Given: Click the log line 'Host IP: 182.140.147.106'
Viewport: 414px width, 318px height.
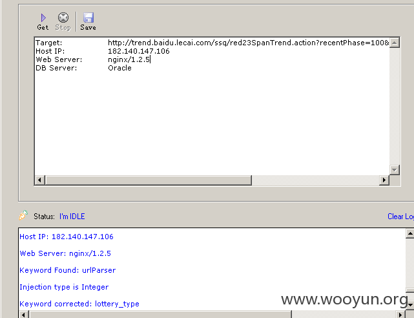Looking at the screenshot, I should pyautogui.click(x=67, y=237).
